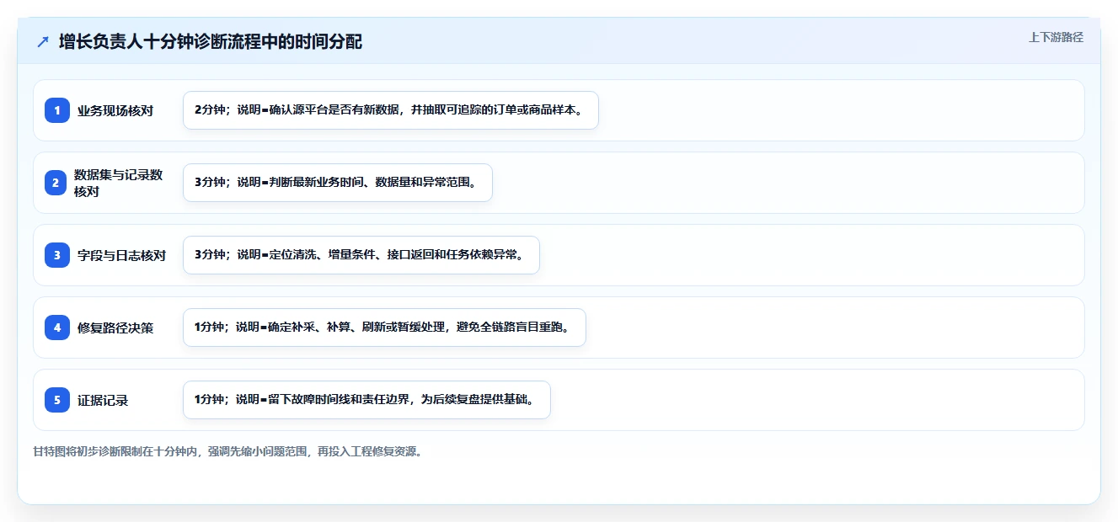Click the footer note starting with 甘特图将初步诊断

[x=227, y=451]
